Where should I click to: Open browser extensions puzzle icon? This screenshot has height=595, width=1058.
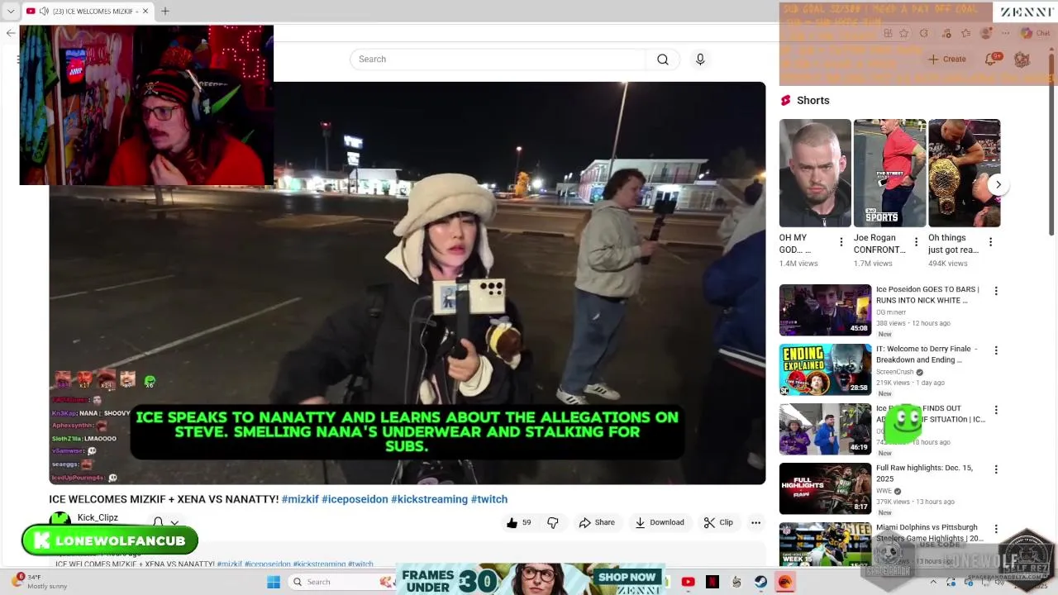[x=924, y=33]
